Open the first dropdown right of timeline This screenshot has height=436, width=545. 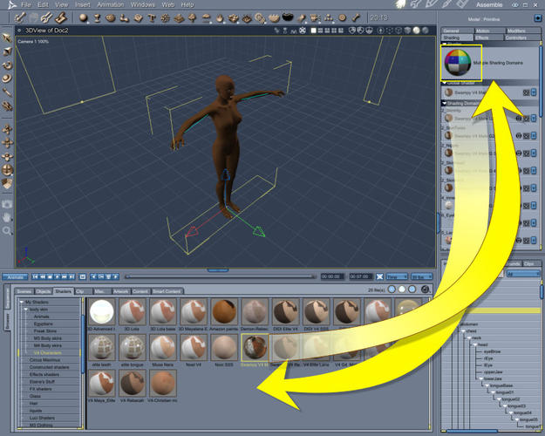[x=397, y=276]
